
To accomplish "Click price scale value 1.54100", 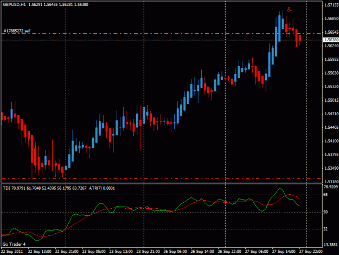I will pos(331,141).
